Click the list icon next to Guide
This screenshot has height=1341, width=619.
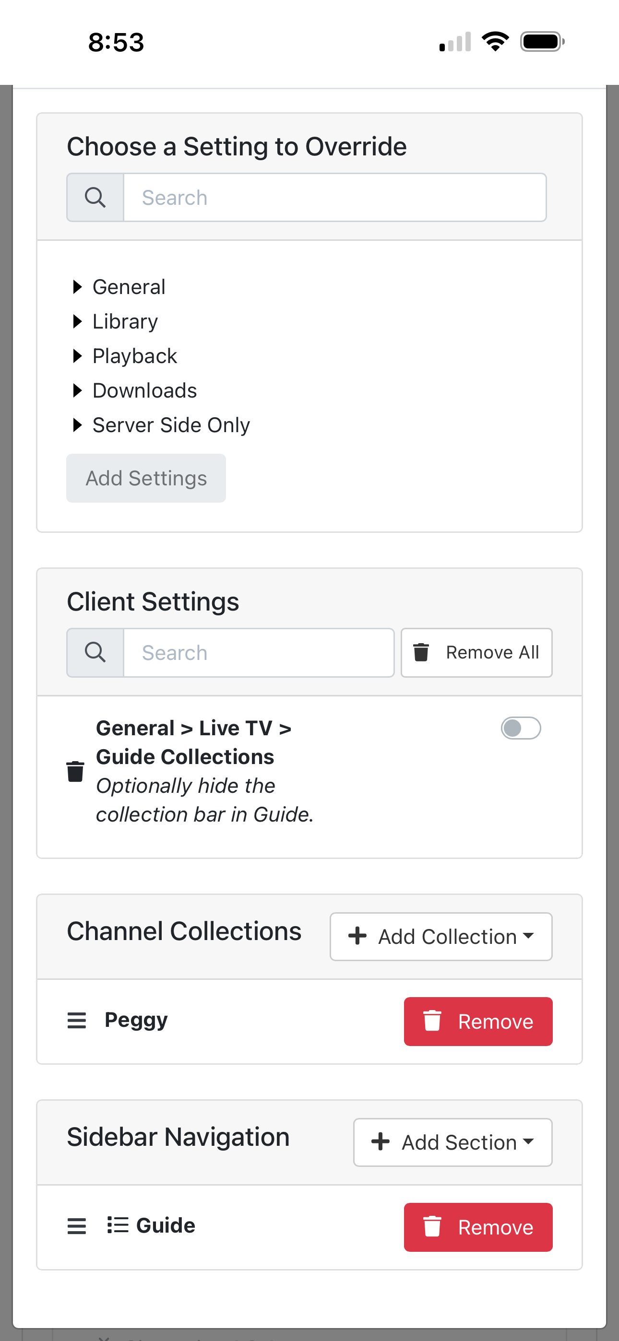[x=118, y=1225]
